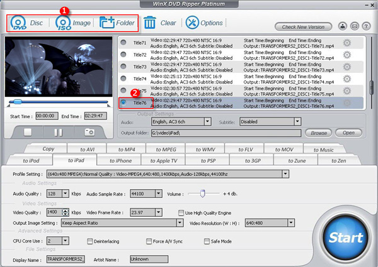This screenshot has width=378, height=267.
Task: Clear the loaded title list
Action: click(160, 23)
